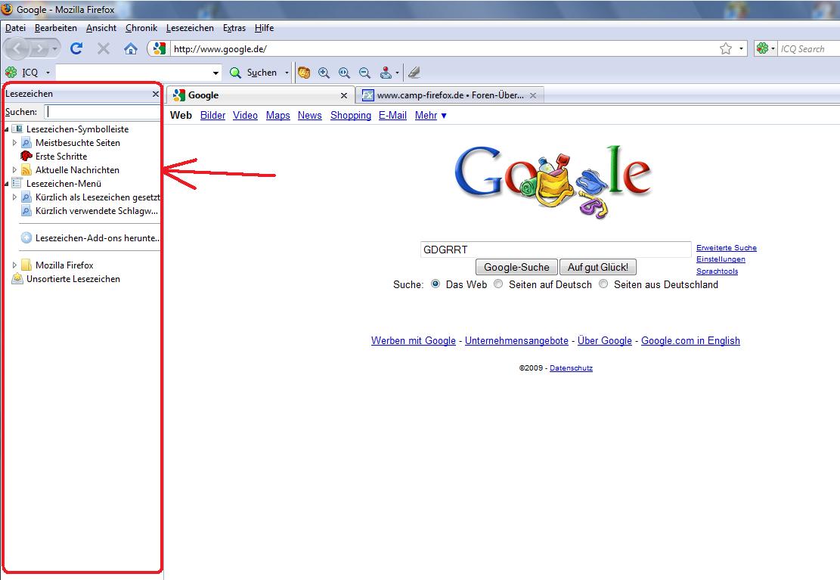Click the ICQ toolbar magnifier search icon
The width and height of the screenshot is (840, 580).
[x=235, y=73]
